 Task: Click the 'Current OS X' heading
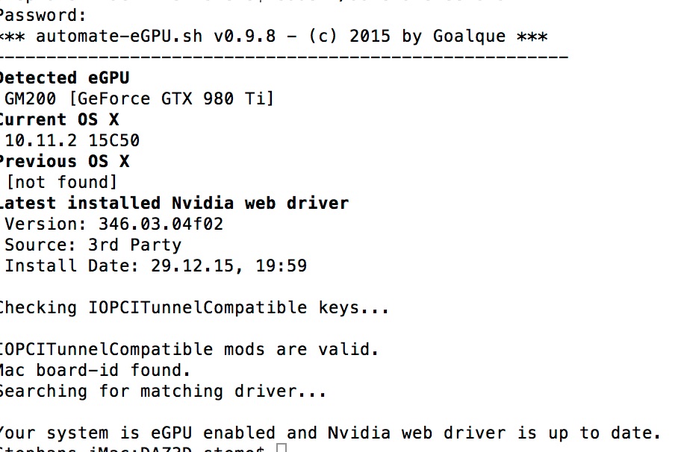(x=60, y=120)
